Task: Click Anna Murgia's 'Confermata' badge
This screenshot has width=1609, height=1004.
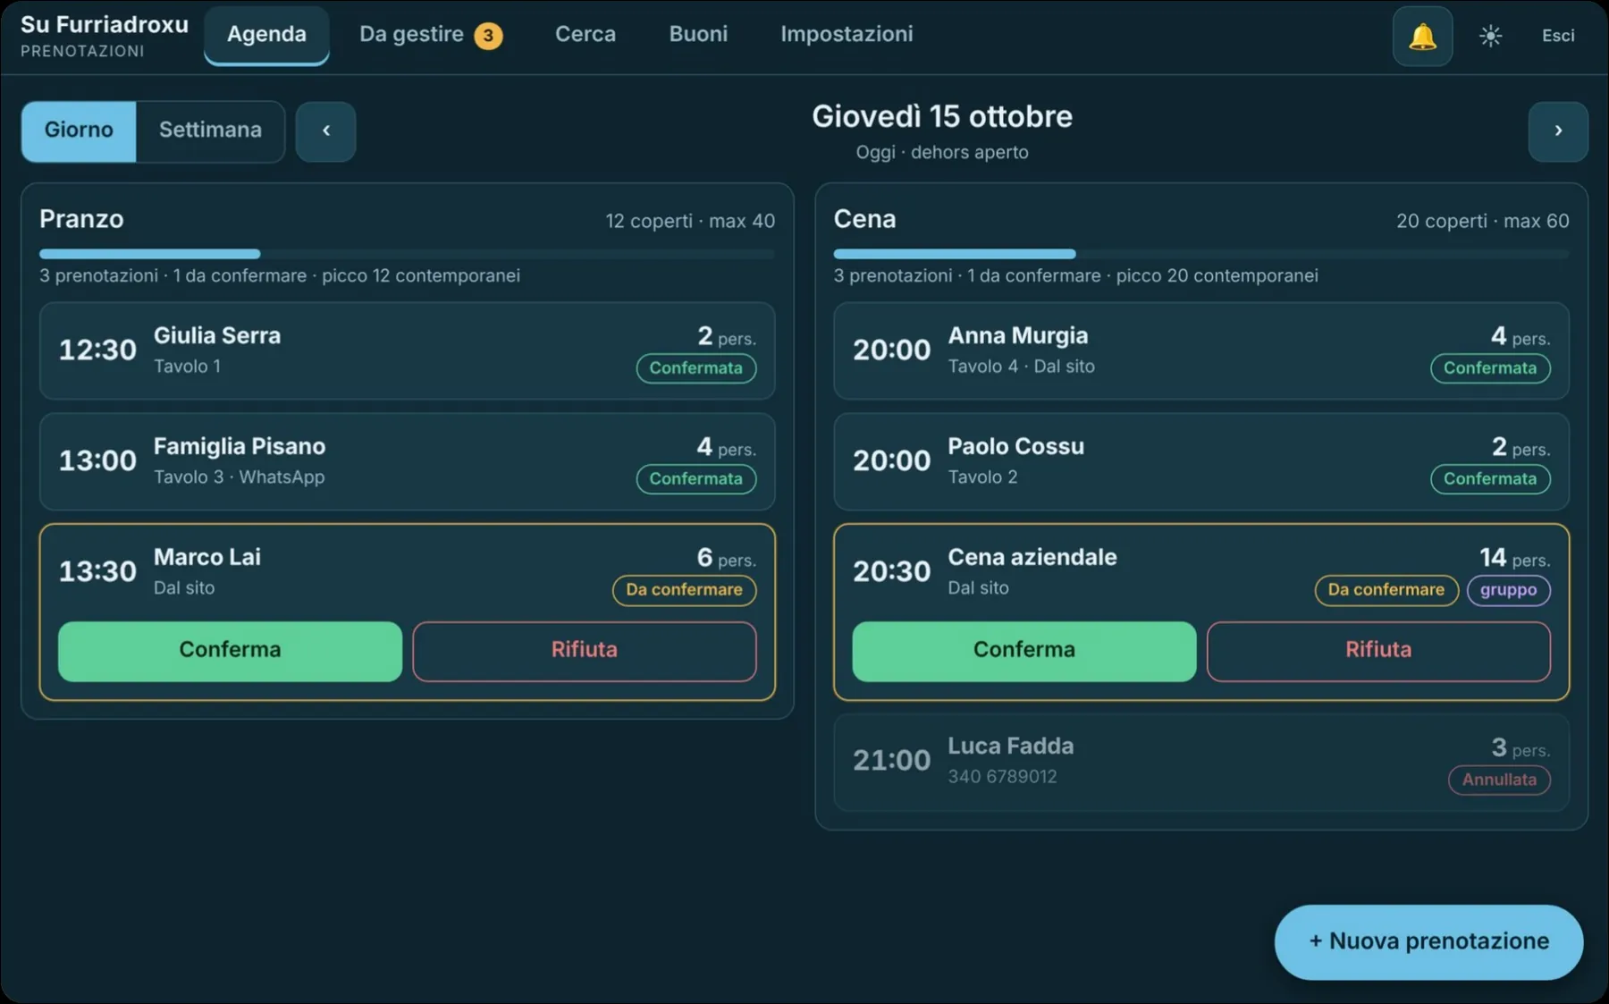Action: point(1490,368)
